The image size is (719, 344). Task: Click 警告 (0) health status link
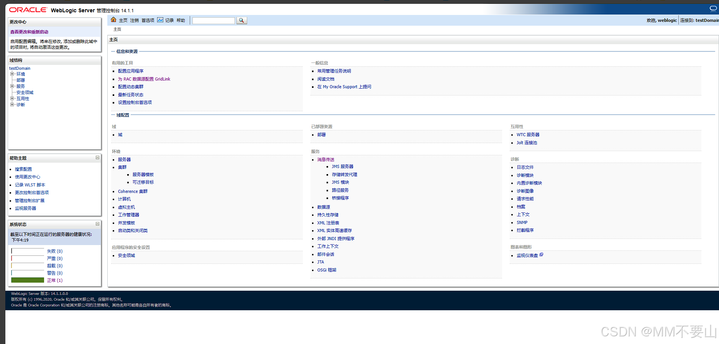(55, 273)
